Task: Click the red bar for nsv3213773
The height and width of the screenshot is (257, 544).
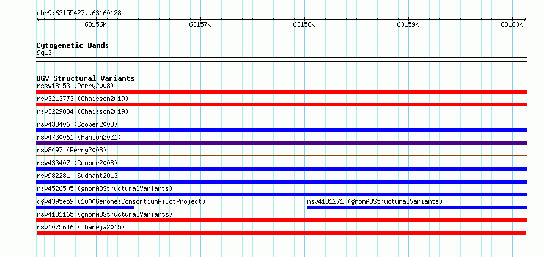Action: tap(281, 105)
